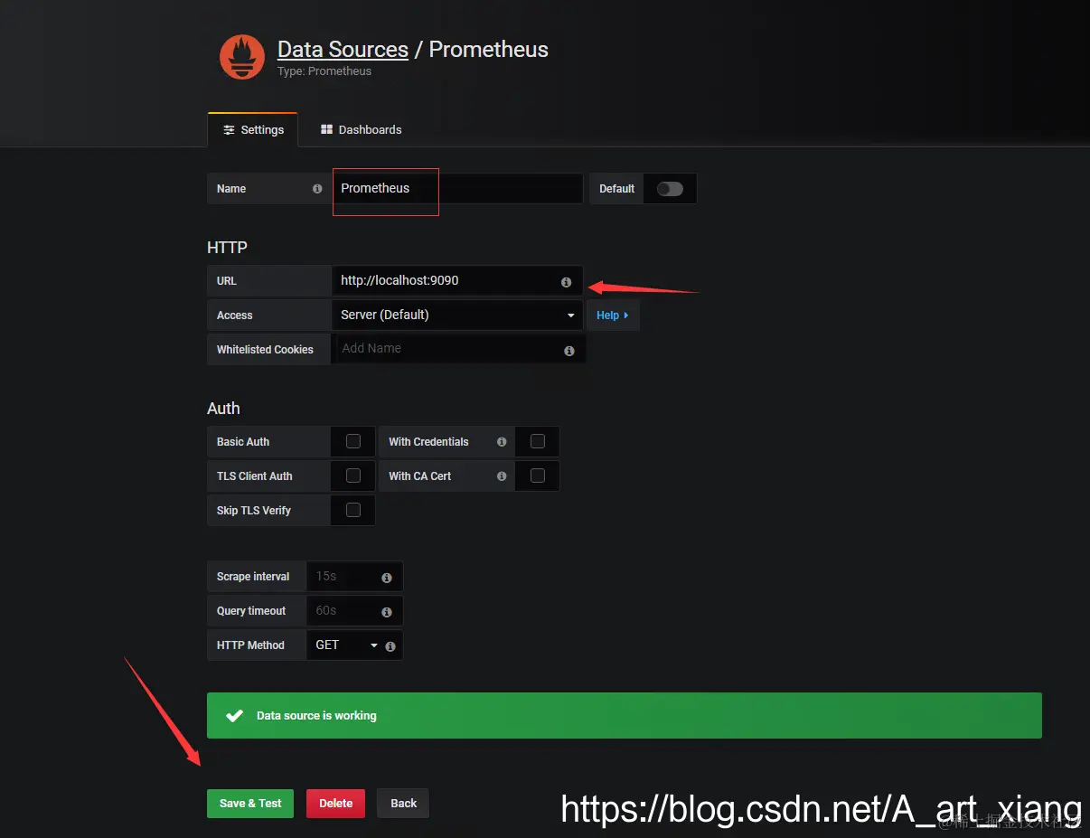Toggle the Default data source switch
The width and height of the screenshot is (1090, 838).
pyautogui.click(x=670, y=189)
